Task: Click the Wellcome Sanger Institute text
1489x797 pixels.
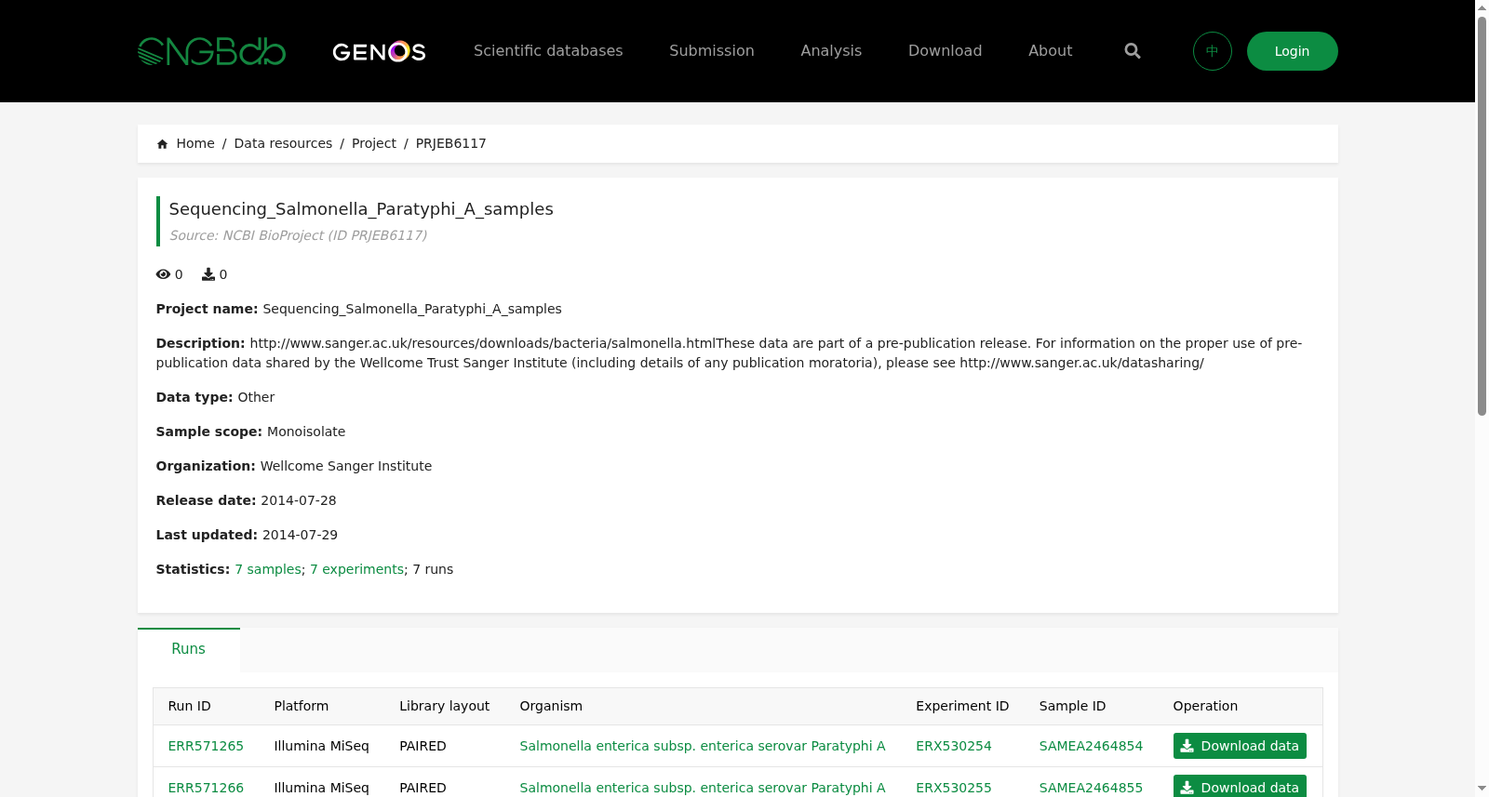Action: [346, 466]
